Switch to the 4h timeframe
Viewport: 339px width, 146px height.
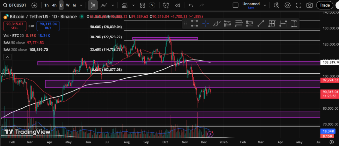[54, 5]
